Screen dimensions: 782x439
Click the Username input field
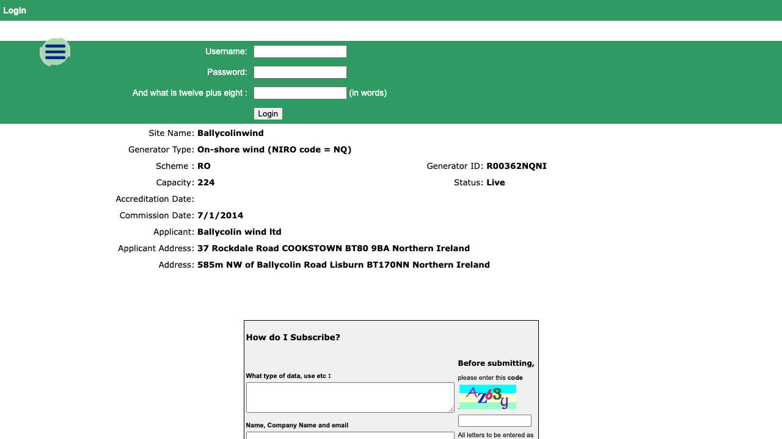tap(300, 51)
